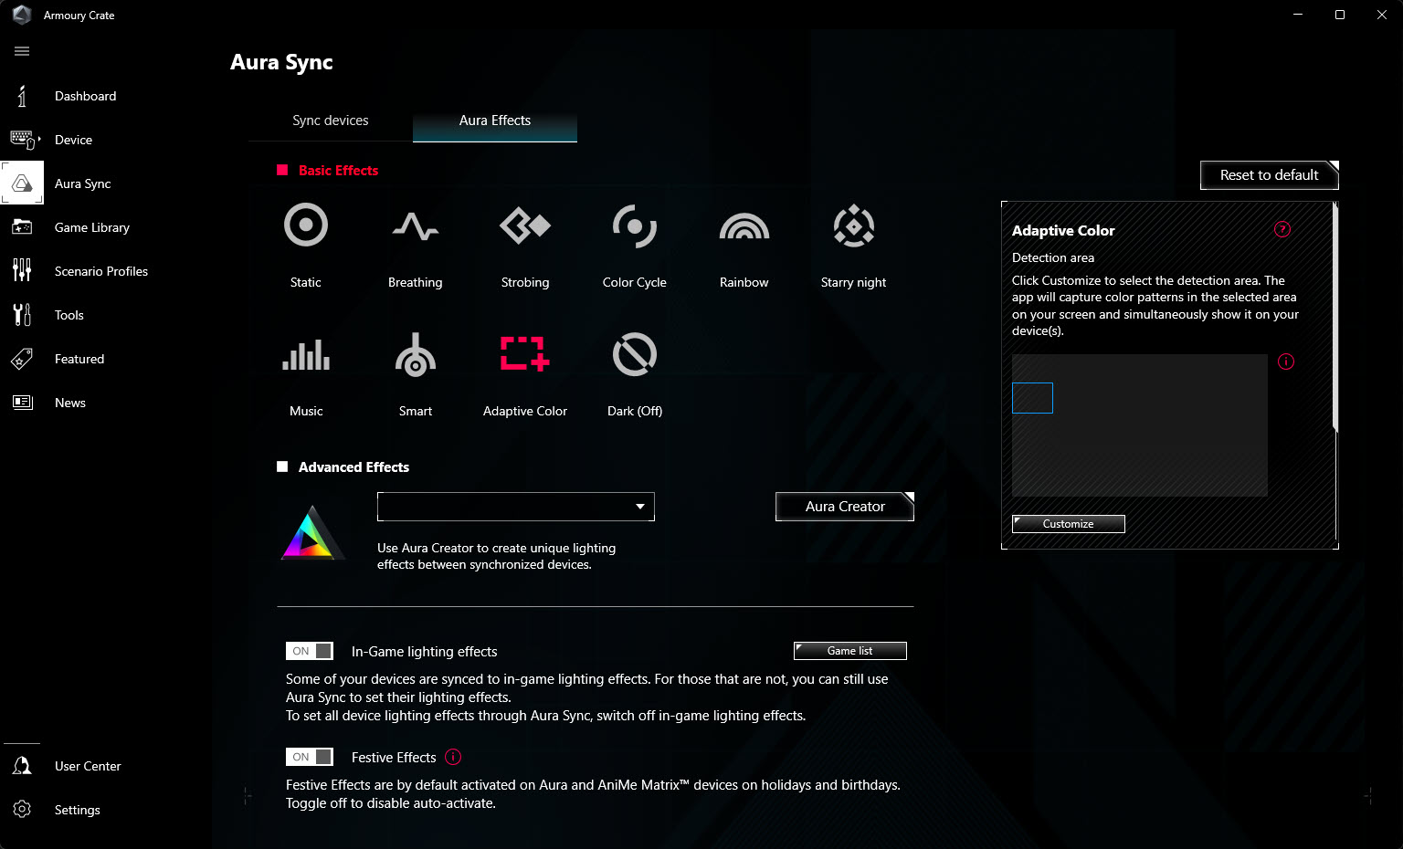
Task: Choose the Music effect icon
Action: [306, 354]
